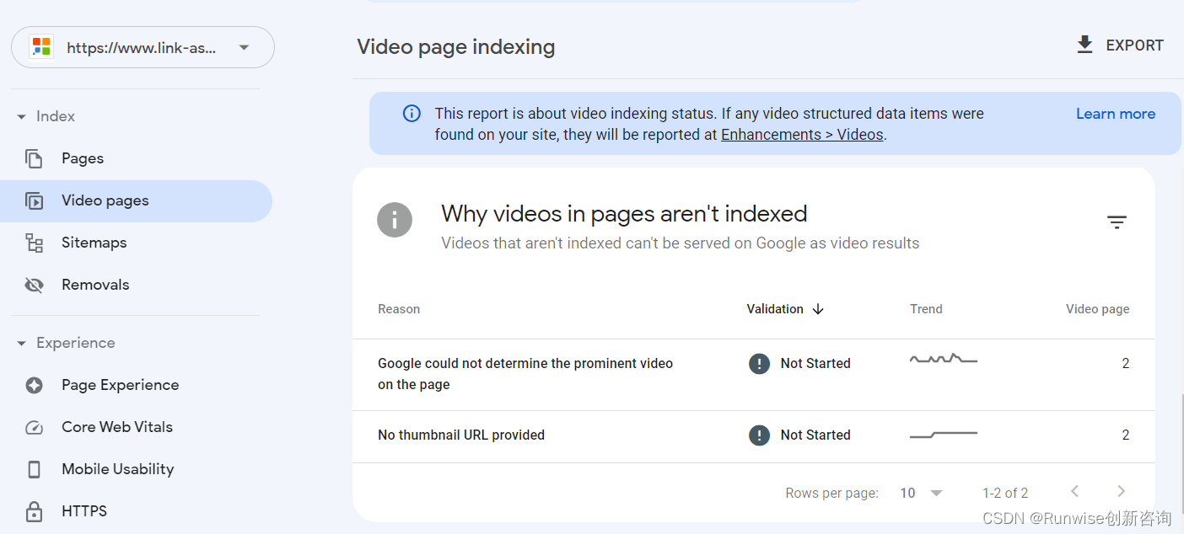Sort by Reason column header

pos(399,309)
